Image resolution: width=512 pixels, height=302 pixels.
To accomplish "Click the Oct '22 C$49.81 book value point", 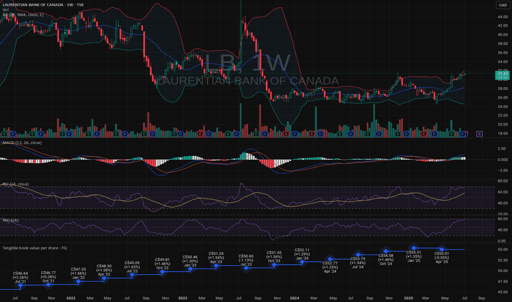I will coord(162,272).
